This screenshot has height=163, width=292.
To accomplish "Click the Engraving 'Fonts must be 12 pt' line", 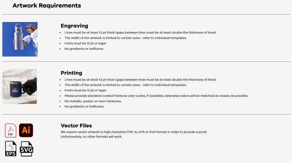I will [86, 43].
